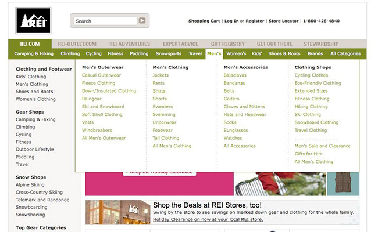Click the REI logo
This screenshot has height=232, width=378.
click(33, 21)
